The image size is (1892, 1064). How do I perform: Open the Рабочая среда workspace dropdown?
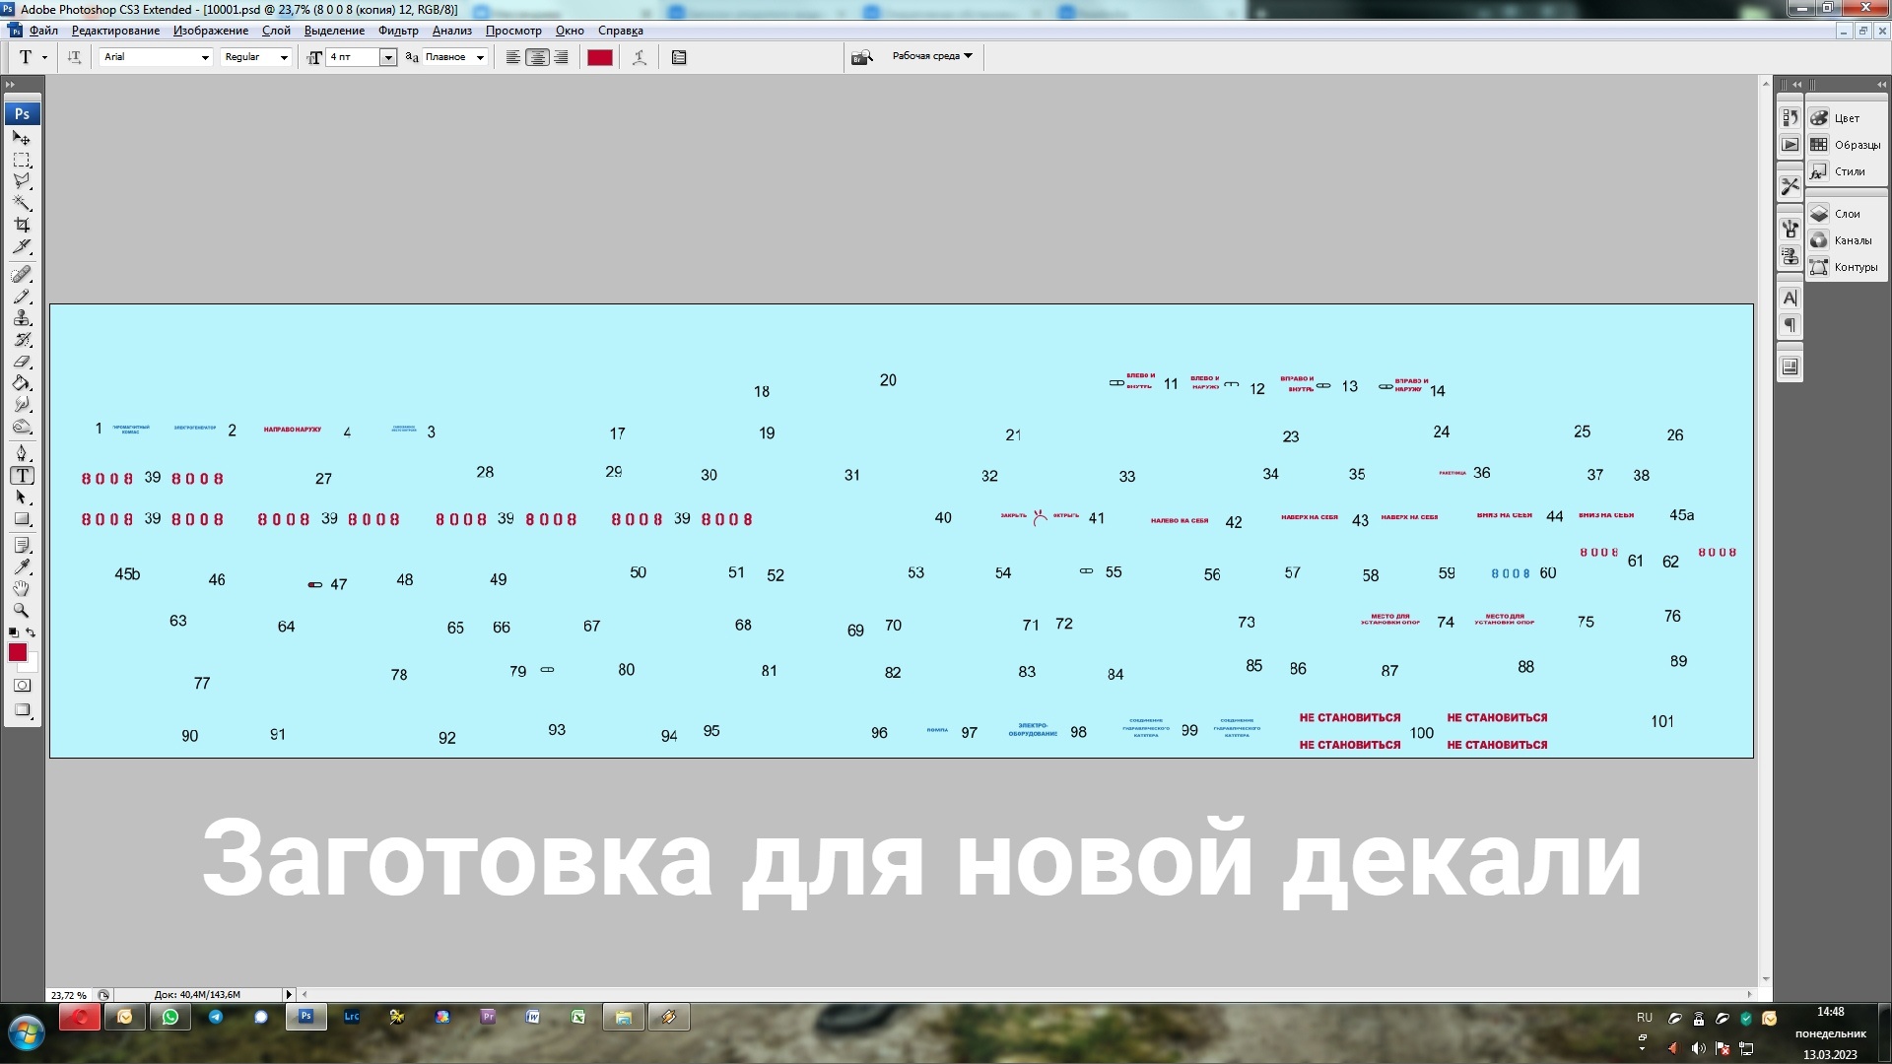coord(932,56)
